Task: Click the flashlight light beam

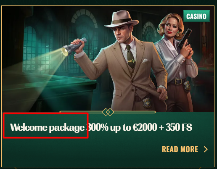Action: (42, 66)
